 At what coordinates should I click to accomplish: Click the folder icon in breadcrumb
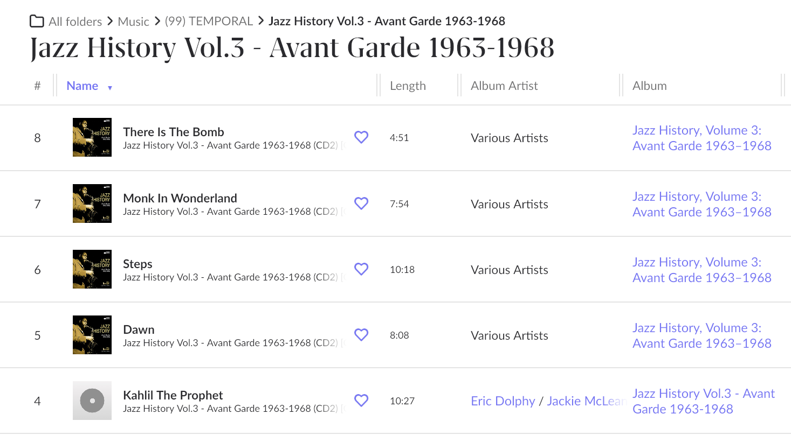pyautogui.click(x=37, y=22)
